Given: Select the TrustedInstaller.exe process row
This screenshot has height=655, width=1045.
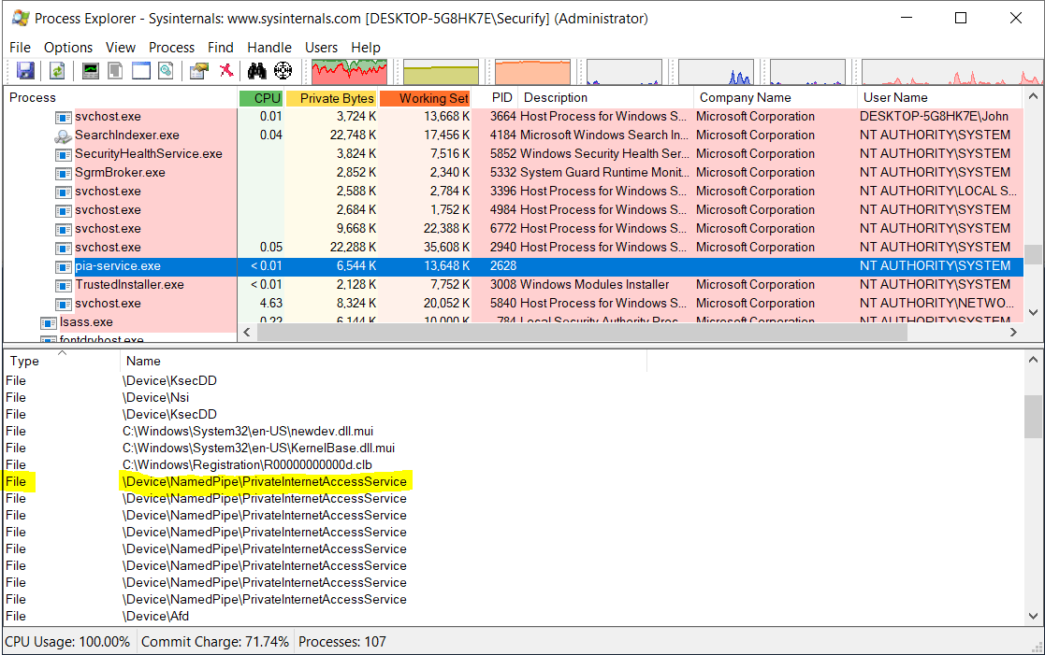Looking at the screenshot, I should tap(514, 285).
